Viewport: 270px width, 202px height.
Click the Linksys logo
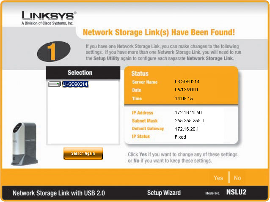pyautogui.click(x=49, y=16)
